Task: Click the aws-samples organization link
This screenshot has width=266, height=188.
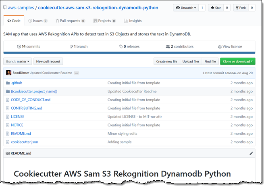Action: (20, 8)
